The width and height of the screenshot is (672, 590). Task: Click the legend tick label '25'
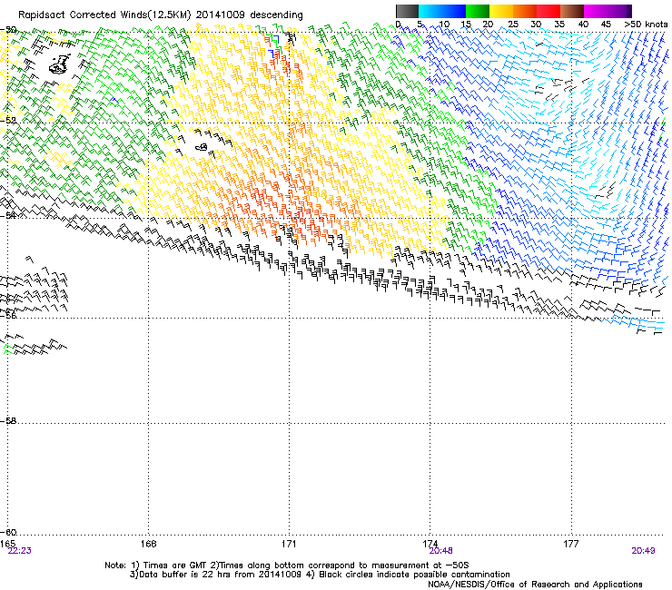click(513, 25)
